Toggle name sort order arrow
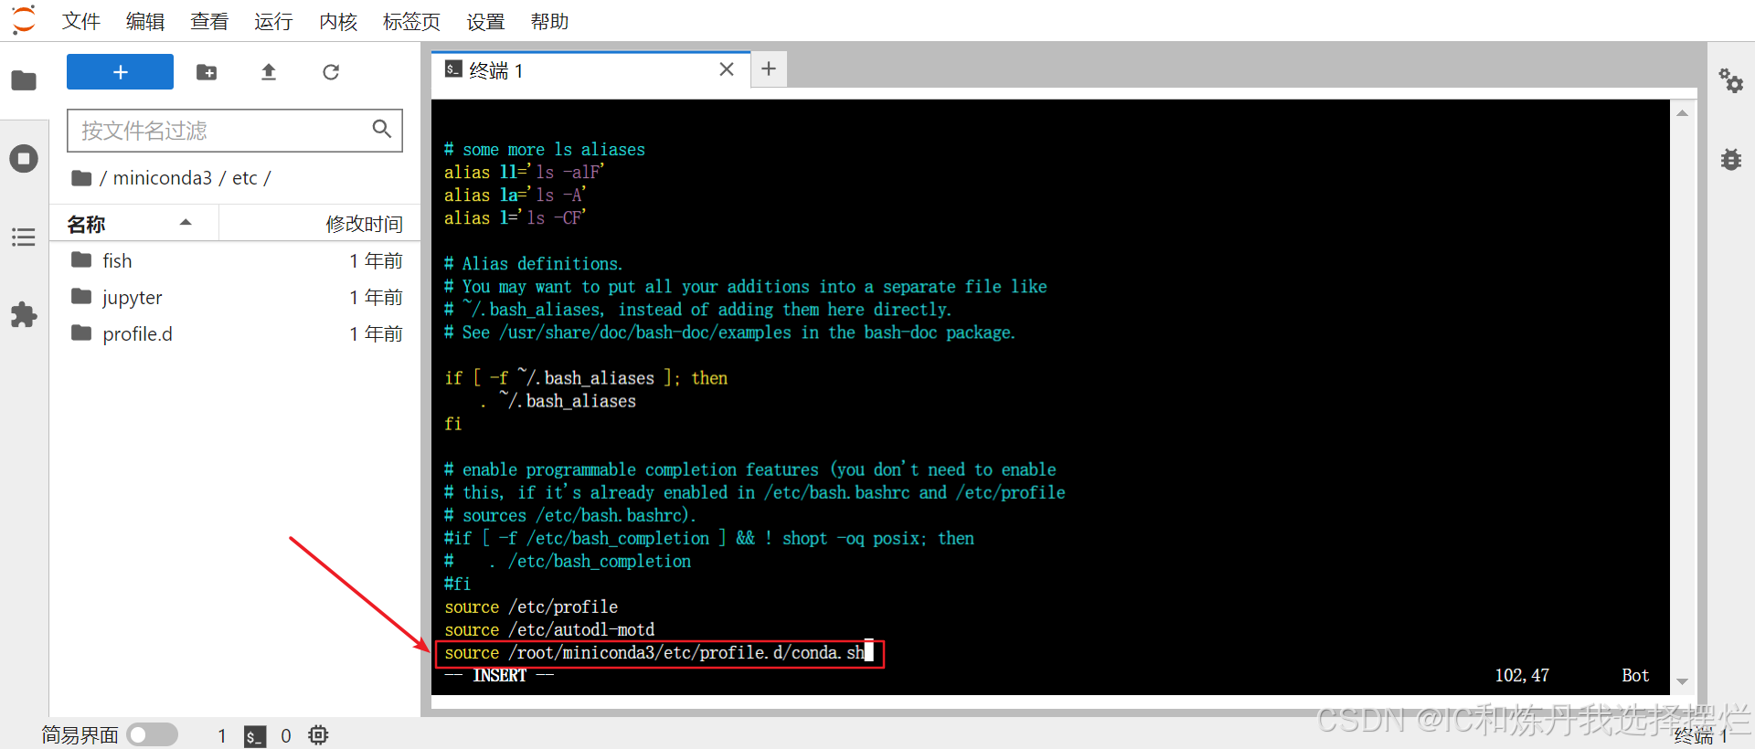The image size is (1755, 749). click(186, 222)
